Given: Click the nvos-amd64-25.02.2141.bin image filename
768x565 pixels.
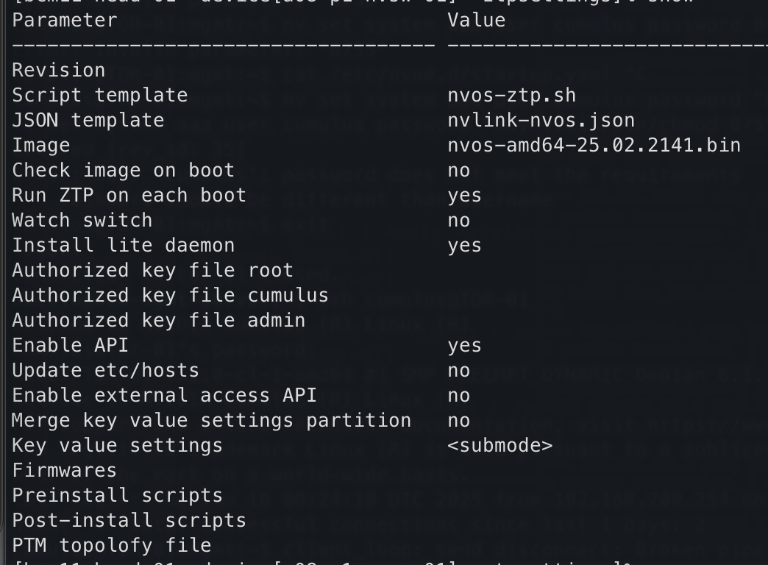Looking at the screenshot, I should pyautogui.click(x=594, y=146).
